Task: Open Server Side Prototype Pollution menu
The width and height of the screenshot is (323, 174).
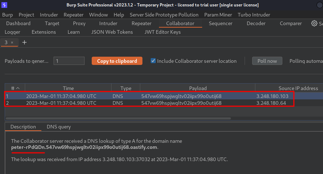Action: tap(164, 15)
